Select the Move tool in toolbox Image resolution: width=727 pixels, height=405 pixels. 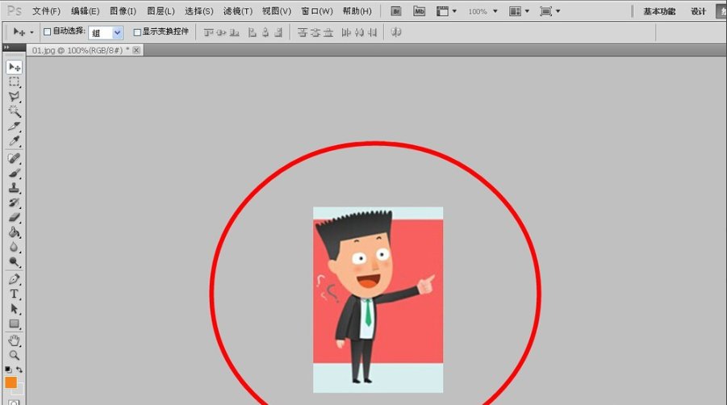tap(14, 67)
